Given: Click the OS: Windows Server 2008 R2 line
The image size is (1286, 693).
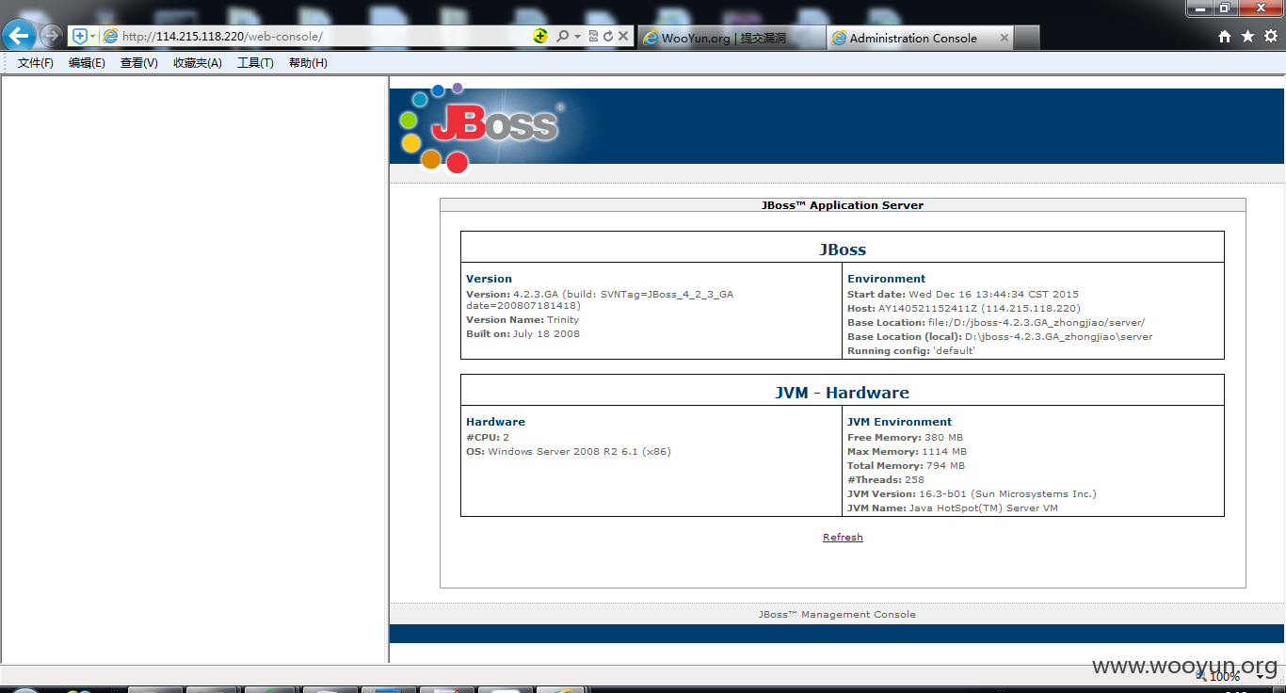Looking at the screenshot, I should pos(569,452).
